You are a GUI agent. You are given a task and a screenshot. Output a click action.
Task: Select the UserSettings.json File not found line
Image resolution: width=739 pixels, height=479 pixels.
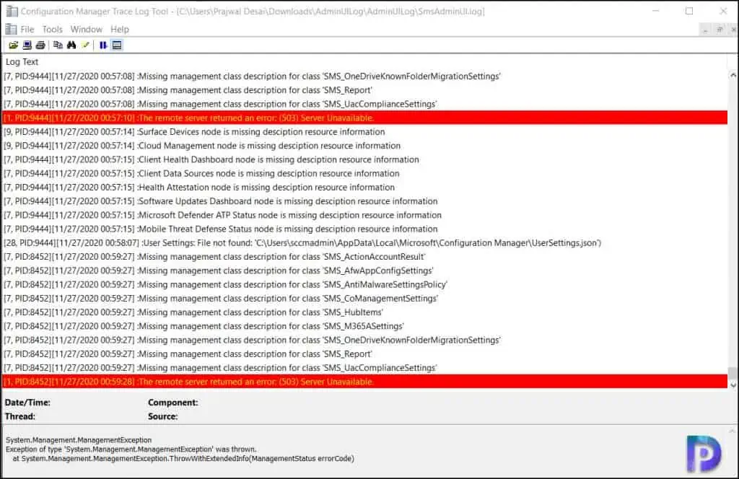365,243
